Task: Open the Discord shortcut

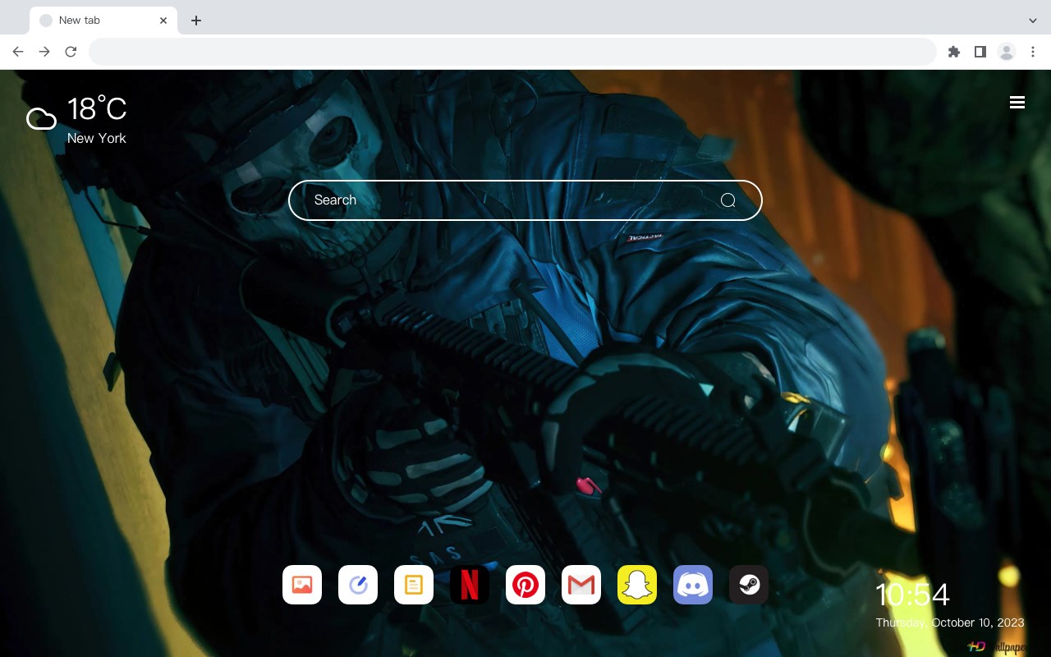Action: tap(693, 585)
